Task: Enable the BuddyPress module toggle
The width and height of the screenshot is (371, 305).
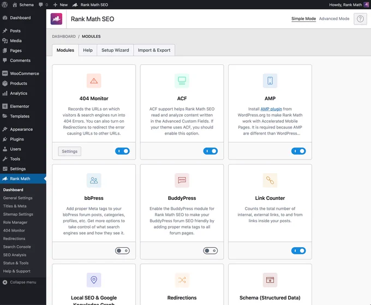Action: pos(211,251)
